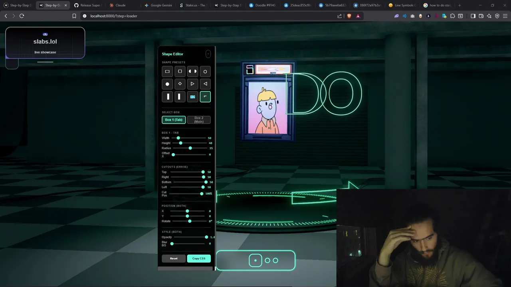Select the second tall vertical bar preset
The height and width of the screenshot is (287, 511).
(x=180, y=96)
